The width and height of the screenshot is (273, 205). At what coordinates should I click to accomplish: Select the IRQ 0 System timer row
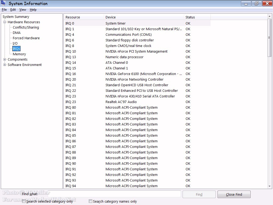137,23
